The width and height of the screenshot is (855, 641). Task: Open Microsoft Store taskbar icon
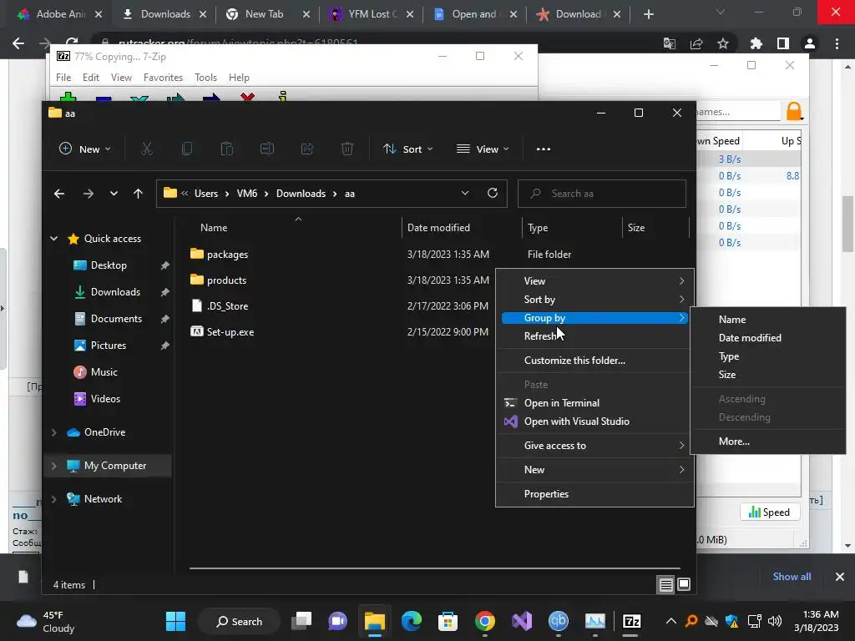click(448, 621)
